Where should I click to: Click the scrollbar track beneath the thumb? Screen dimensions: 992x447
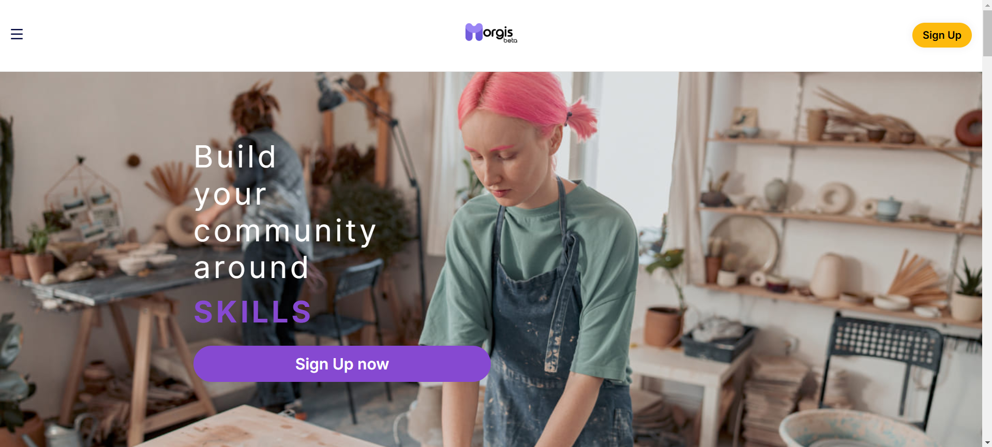coord(987,248)
